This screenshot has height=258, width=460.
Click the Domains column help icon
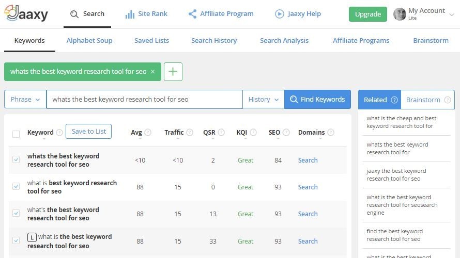[x=331, y=133]
